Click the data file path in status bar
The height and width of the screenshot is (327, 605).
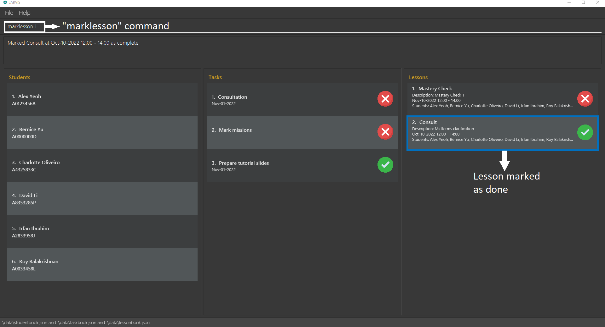tap(76, 323)
